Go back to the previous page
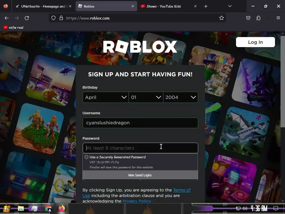Viewport: 285px width, 214px height. click(7, 18)
